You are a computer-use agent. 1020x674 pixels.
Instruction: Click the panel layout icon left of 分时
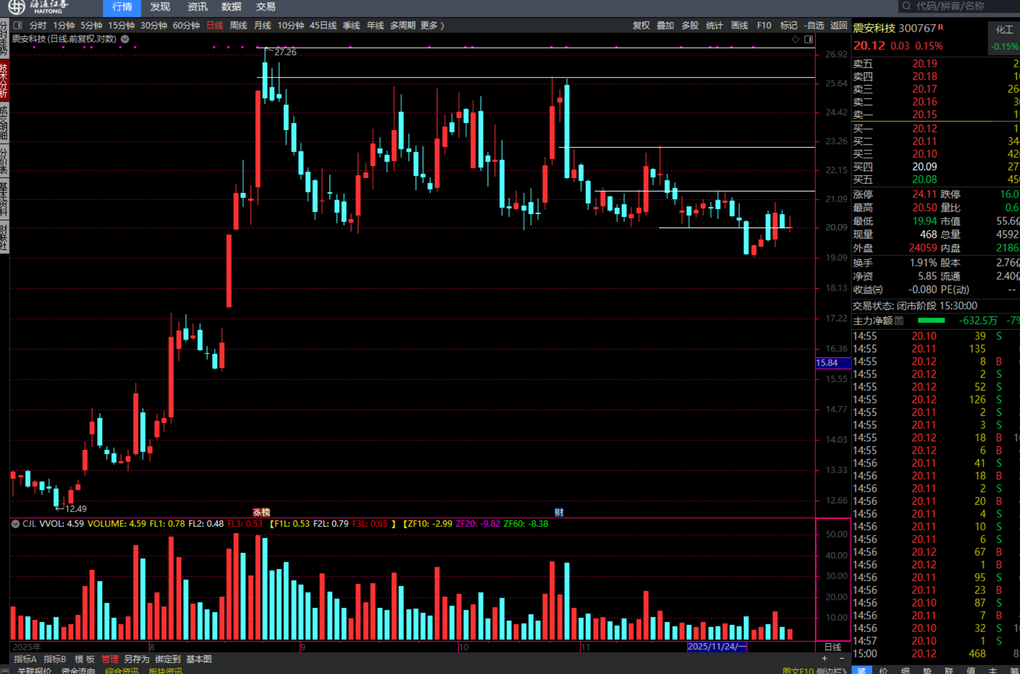18,25
